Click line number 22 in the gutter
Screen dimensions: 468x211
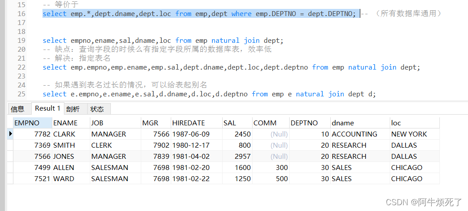coord(21,67)
